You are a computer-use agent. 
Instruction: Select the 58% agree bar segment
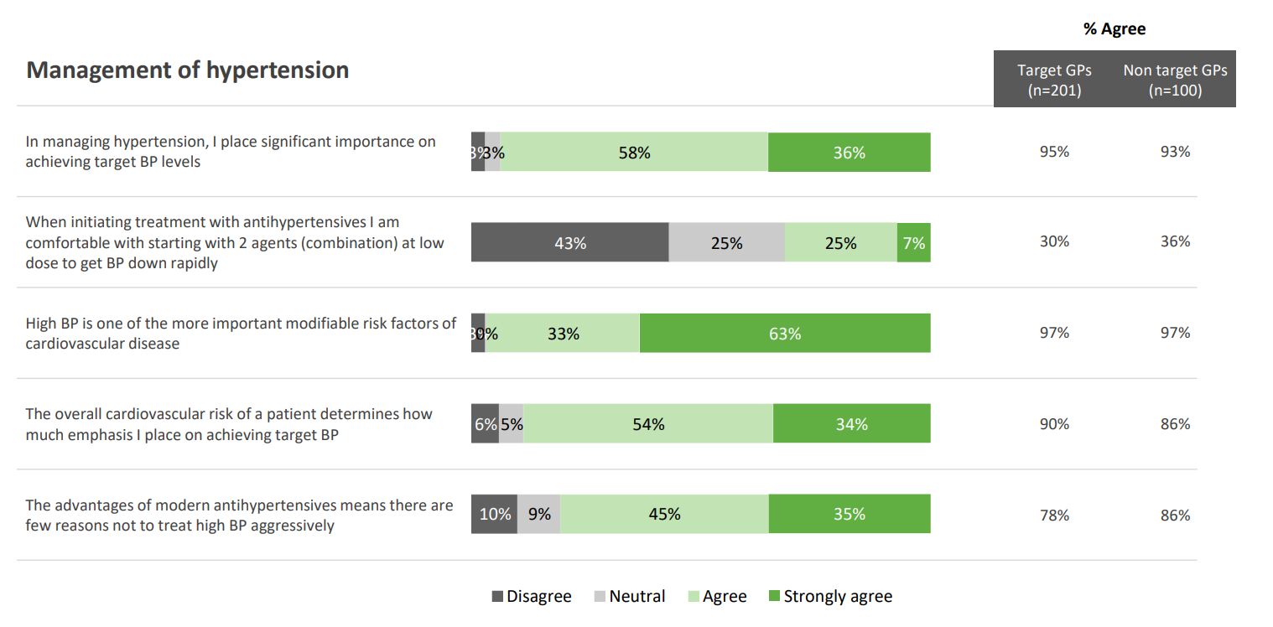[x=634, y=153]
